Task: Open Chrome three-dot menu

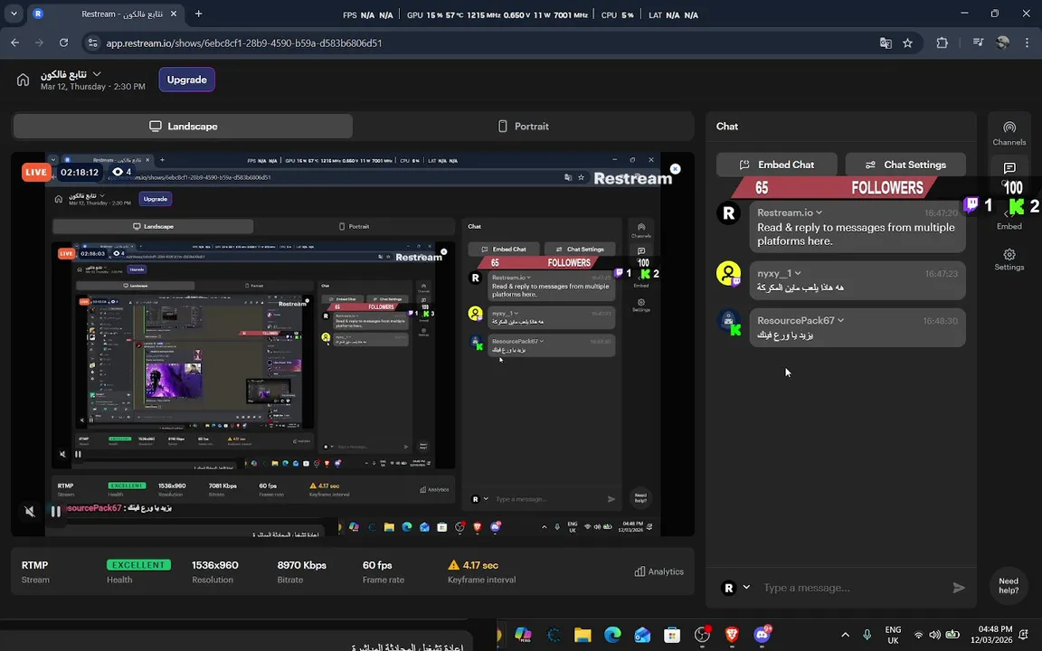Action: 1027,43
